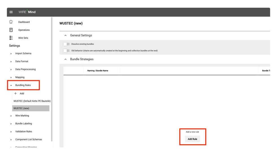
Task: Click the Wire Sets list icon
Action: tap(11, 38)
